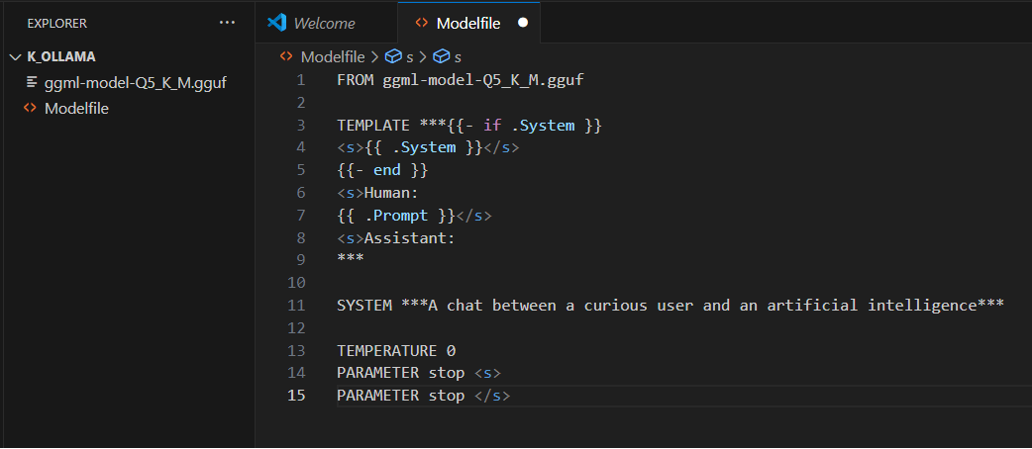1032x449 pixels.
Task: Click the last s symbol icon in the breadcrumb
Action: [x=442, y=56]
